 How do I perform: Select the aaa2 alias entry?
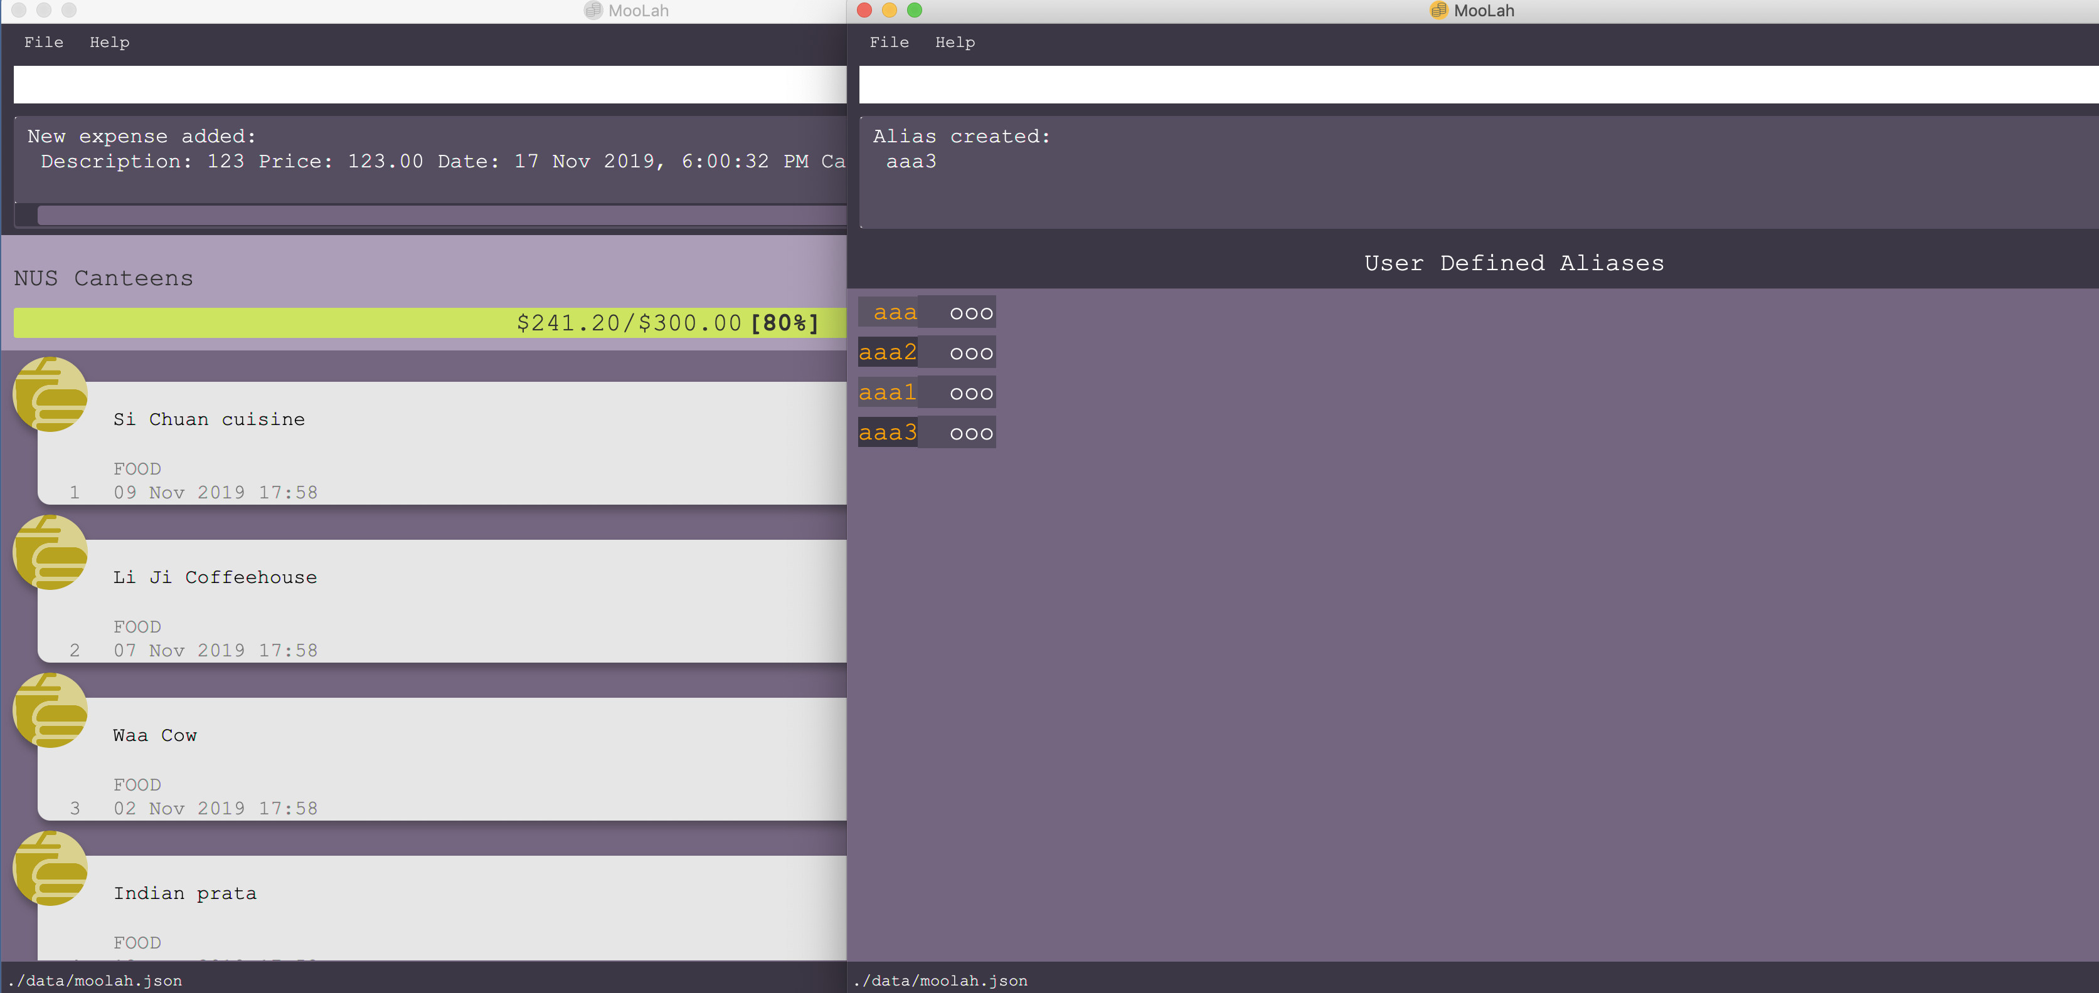888,353
